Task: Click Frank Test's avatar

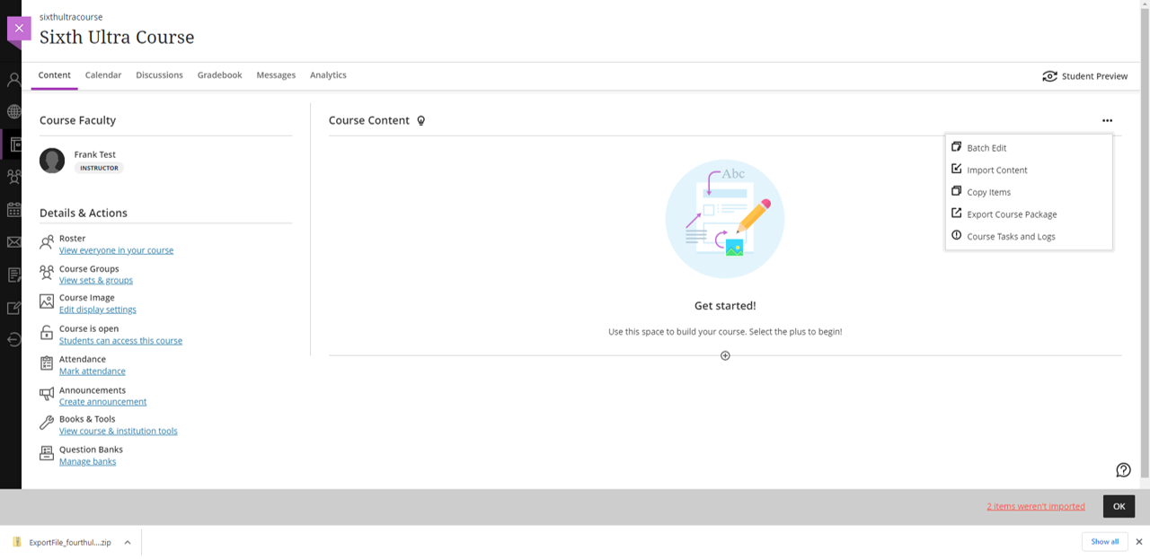Action: click(52, 161)
